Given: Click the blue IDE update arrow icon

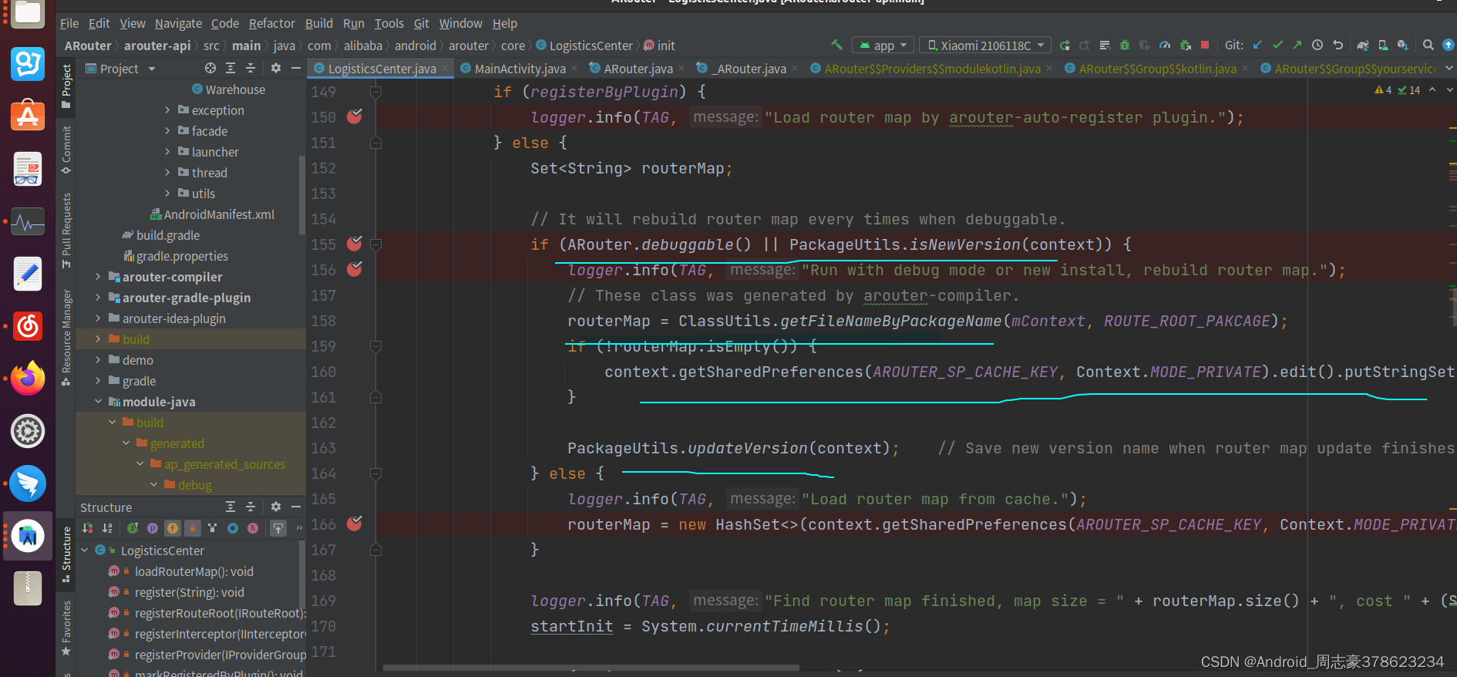Looking at the screenshot, I should 1449,45.
